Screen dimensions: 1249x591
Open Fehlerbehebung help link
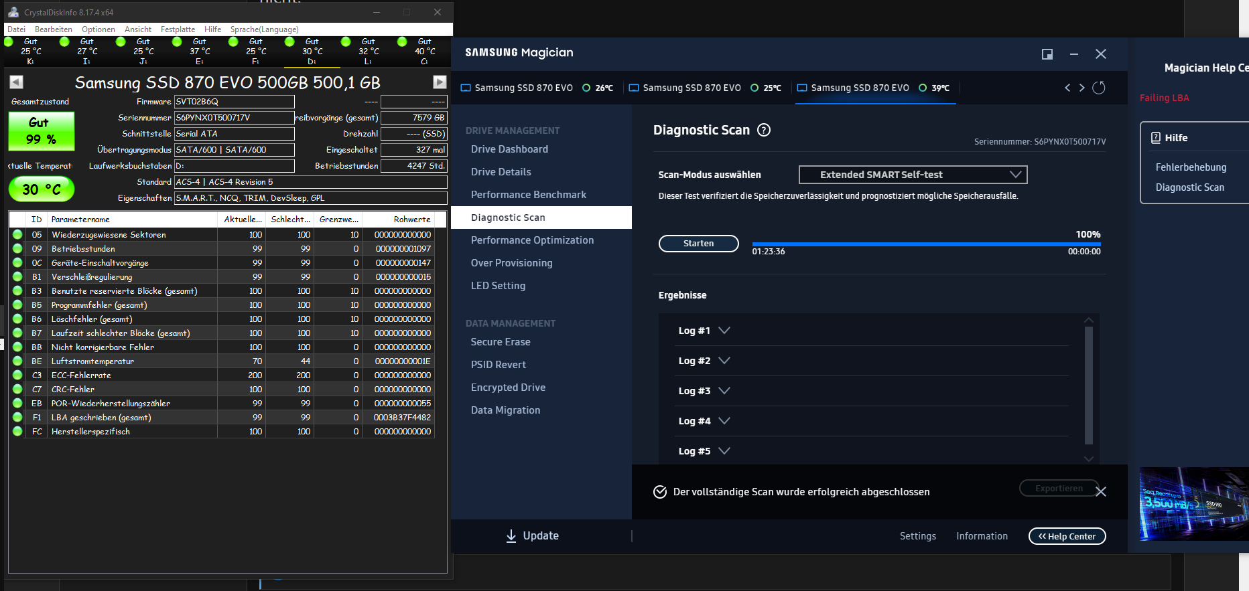(x=1191, y=167)
